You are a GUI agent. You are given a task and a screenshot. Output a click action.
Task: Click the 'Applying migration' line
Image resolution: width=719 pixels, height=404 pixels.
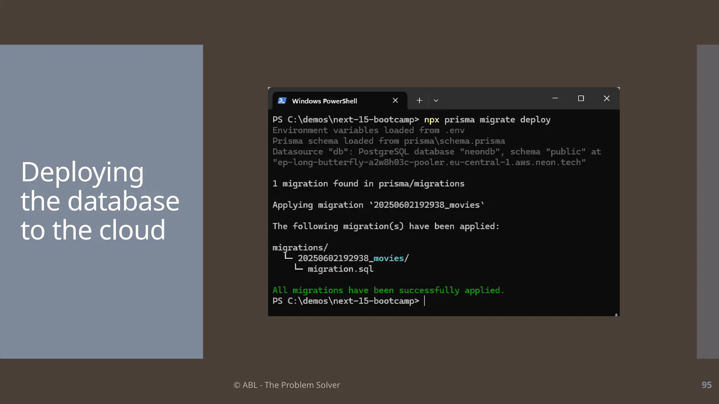click(x=378, y=205)
